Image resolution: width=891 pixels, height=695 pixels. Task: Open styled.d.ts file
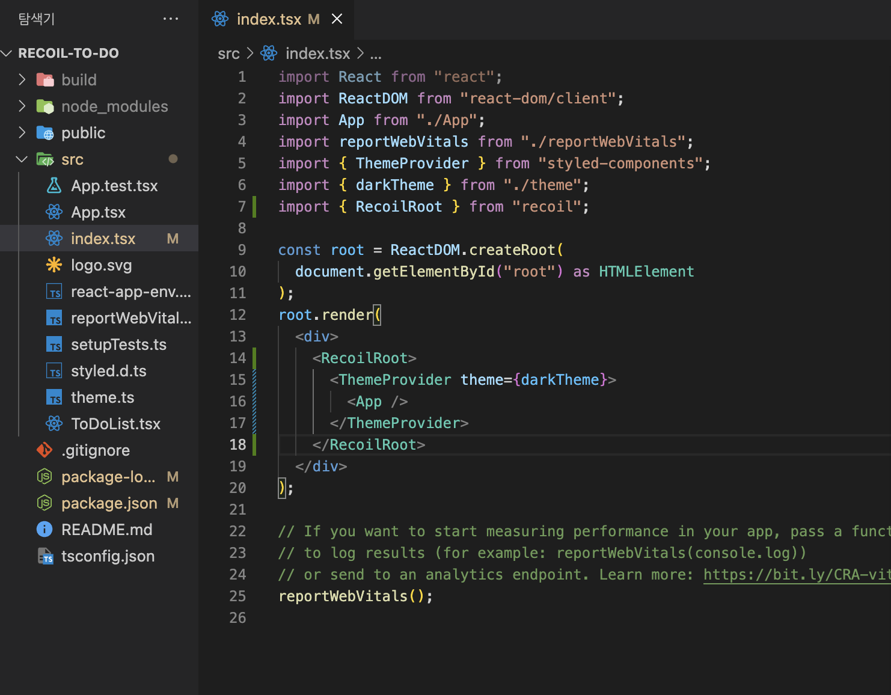(x=108, y=371)
